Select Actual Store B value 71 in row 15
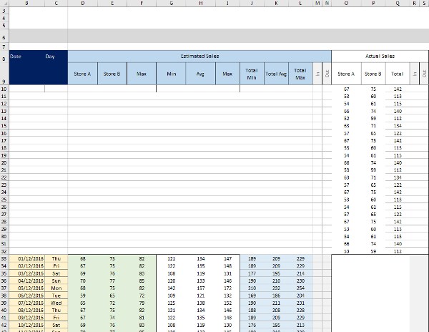Screen dimensions: 429x332 (x=373, y=126)
